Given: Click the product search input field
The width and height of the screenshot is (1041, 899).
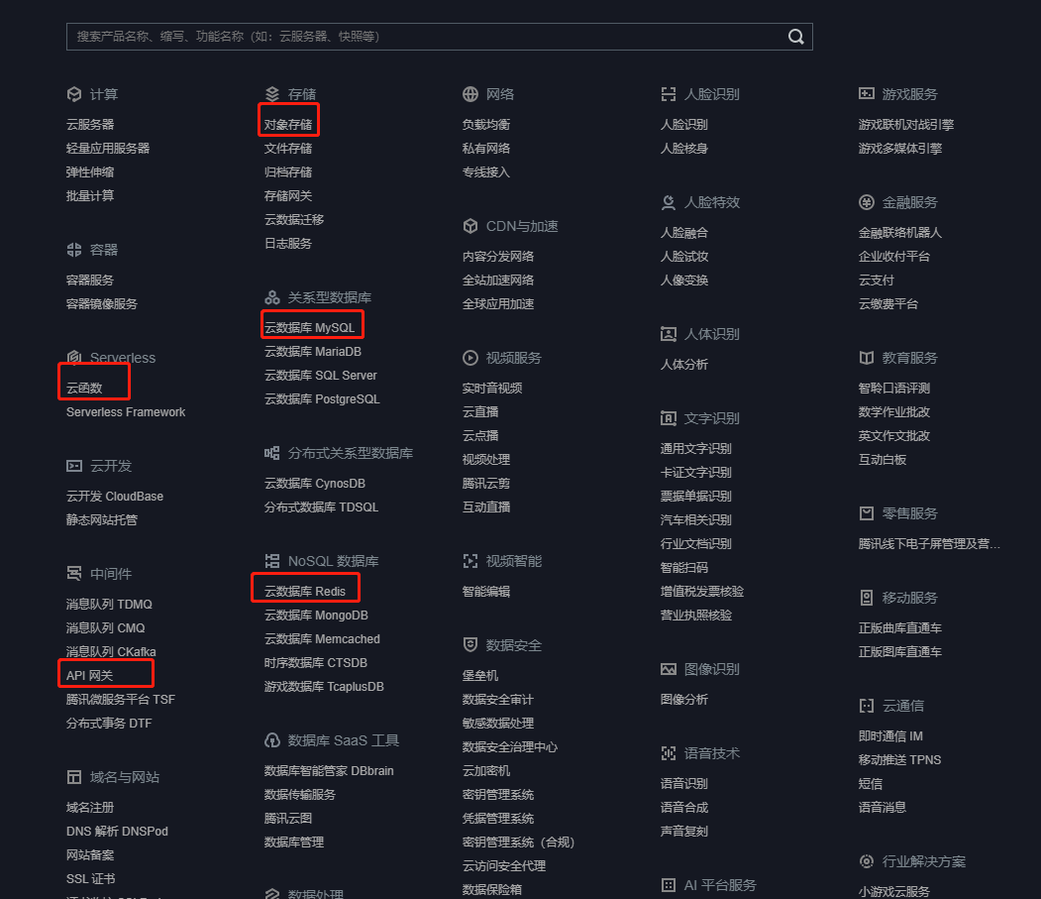Looking at the screenshot, I should 396,36.
